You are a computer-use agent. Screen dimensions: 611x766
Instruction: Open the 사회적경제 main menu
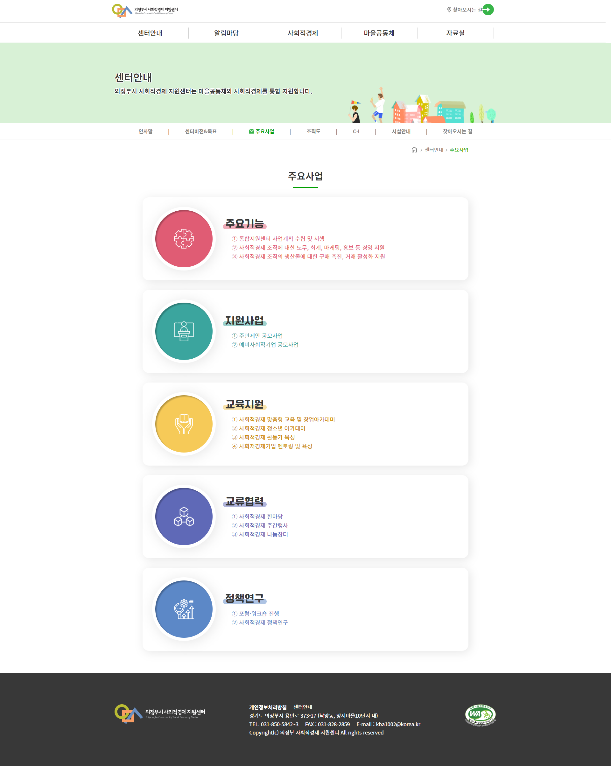(303, 33)
